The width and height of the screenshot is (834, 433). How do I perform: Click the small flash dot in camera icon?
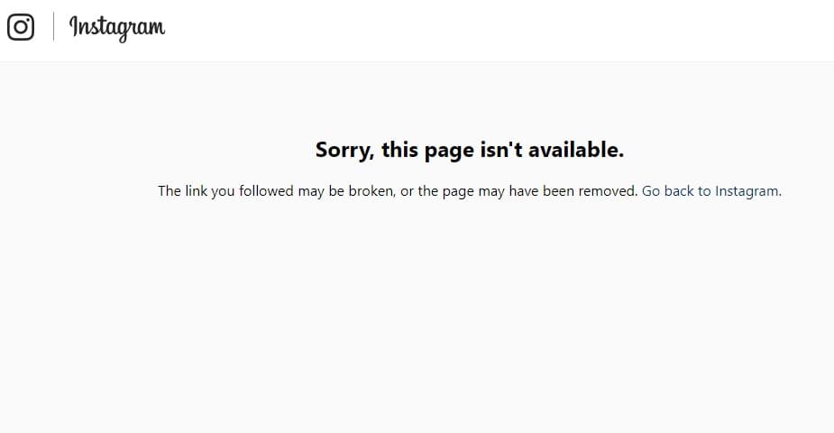[x=28, y=19]
